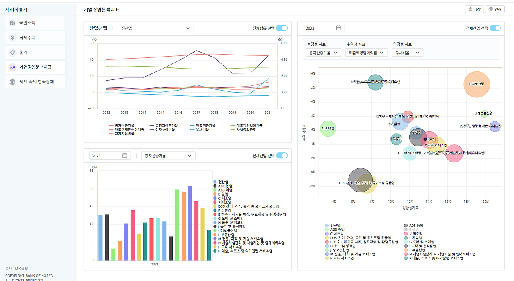Click the green A03 어업 bubble
Viewport: 514px width, 281px height.
coord(328,129)
